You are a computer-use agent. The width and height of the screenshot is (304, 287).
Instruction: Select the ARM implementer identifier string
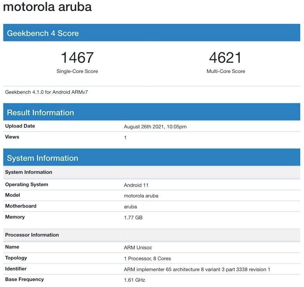click(x=197, y=269)
